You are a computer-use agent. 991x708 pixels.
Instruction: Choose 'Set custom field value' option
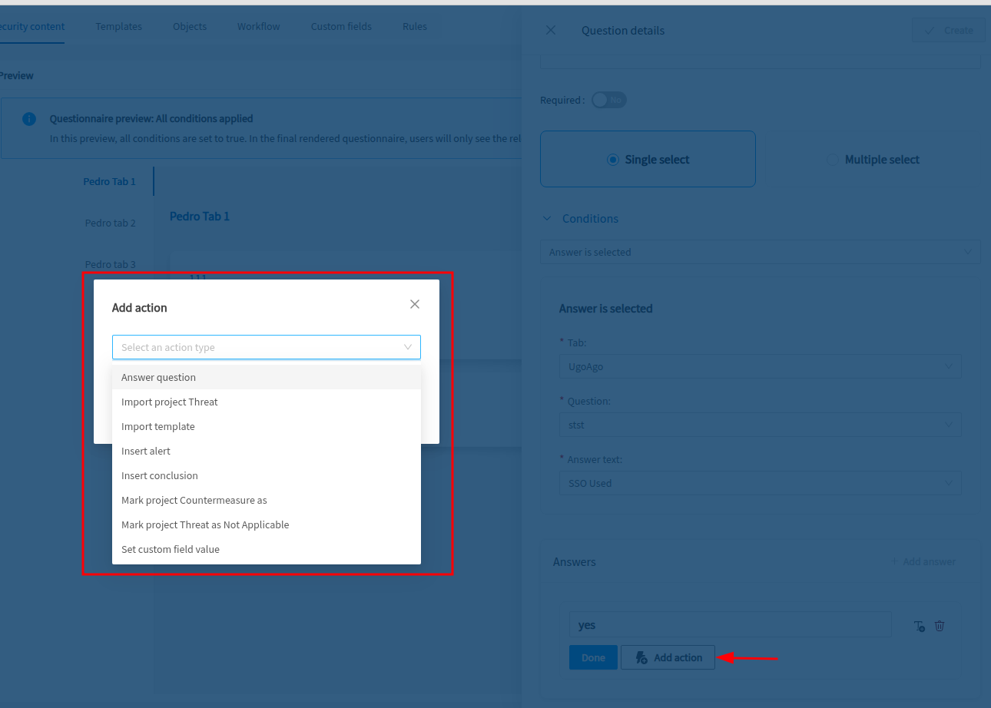267,549
